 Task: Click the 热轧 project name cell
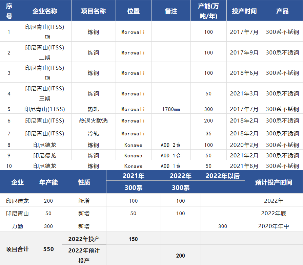tap(93, 109)
